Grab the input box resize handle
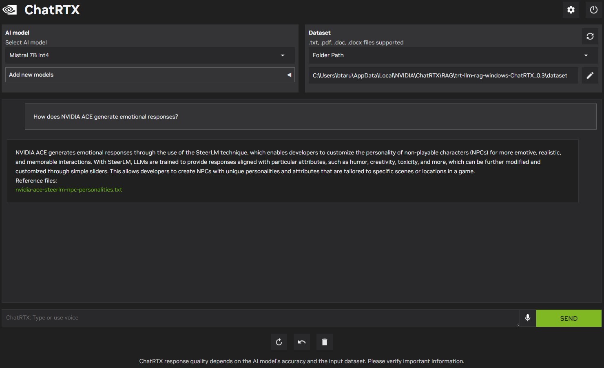Image resolution: width=604 pixels, height=368 pixels. tap(517, 325)
